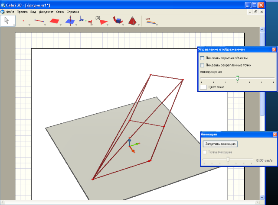Close the Анимация panel

click(274, 135)
